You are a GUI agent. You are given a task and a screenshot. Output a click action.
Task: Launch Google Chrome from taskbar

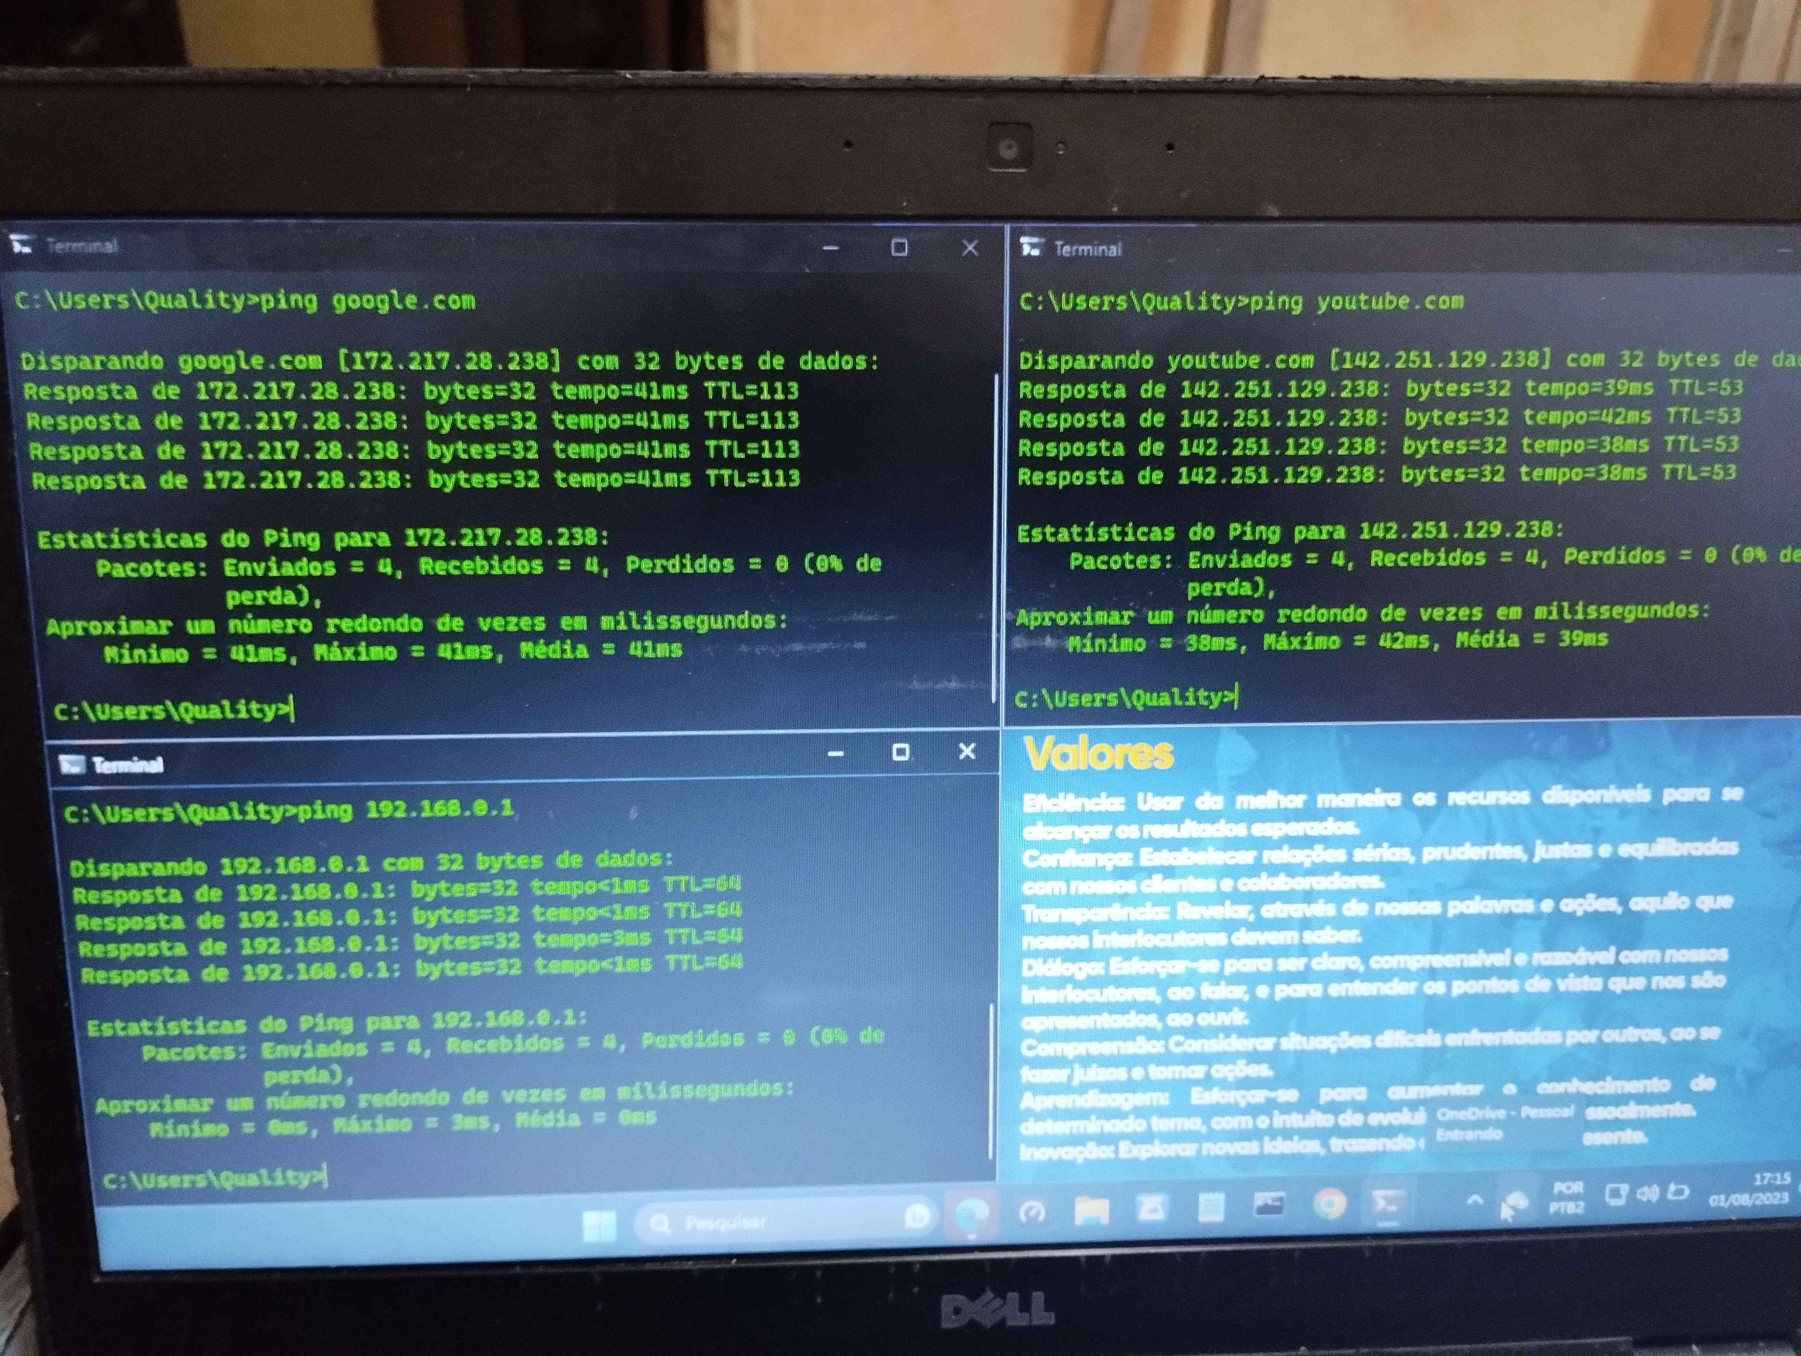coord(1330,1203)
